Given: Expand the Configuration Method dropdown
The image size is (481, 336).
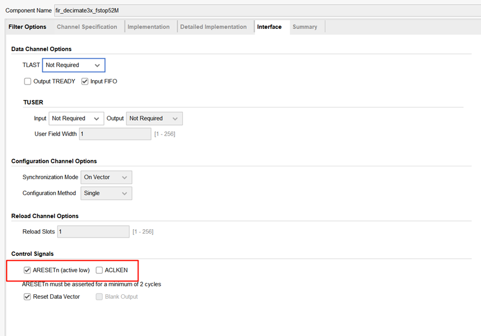Looking at the screenshot, I should 106,194.
